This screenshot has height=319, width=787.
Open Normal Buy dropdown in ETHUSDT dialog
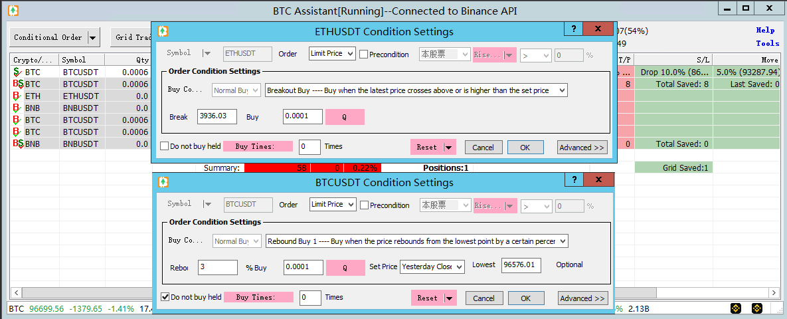[x=256, y=90]
